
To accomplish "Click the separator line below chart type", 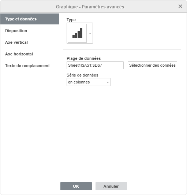I will [x=122, y=50].
